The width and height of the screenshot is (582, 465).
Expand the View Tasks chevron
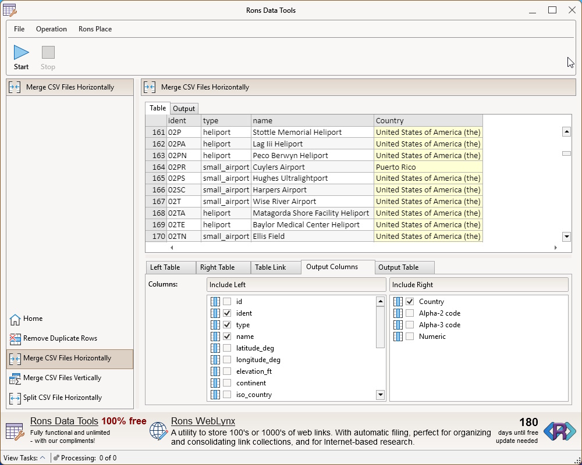tap(42, 457)
